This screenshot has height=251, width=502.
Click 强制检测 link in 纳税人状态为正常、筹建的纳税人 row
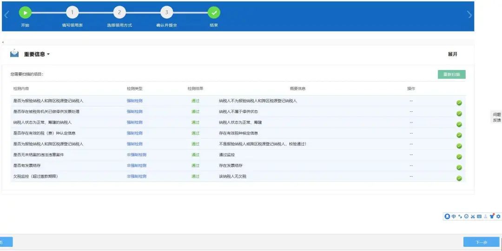134,122
